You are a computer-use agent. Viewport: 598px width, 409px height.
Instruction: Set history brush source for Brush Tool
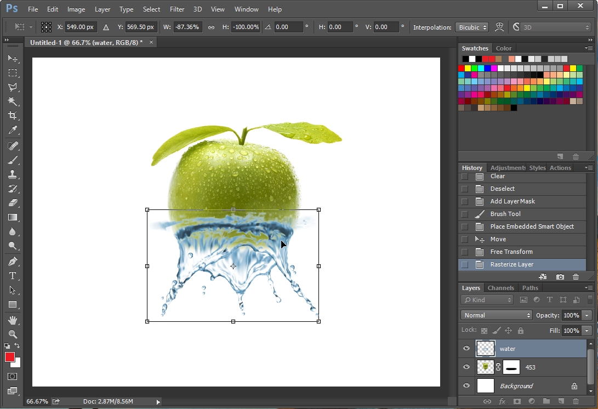[x=464, y=214]
